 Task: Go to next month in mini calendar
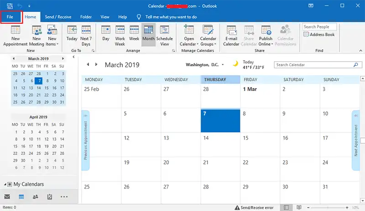[63, 58]
